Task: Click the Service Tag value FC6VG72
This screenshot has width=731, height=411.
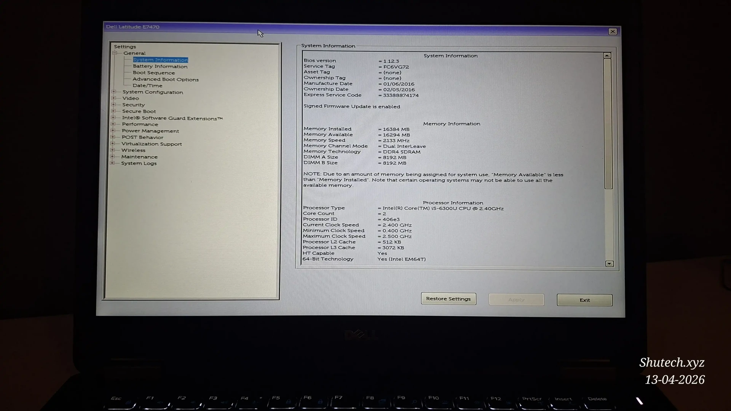Action: (x=396, y=67)
